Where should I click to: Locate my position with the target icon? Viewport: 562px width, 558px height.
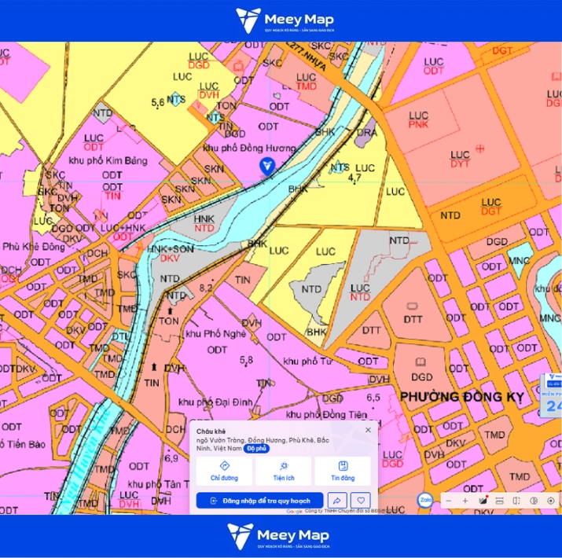click(551, 501)
